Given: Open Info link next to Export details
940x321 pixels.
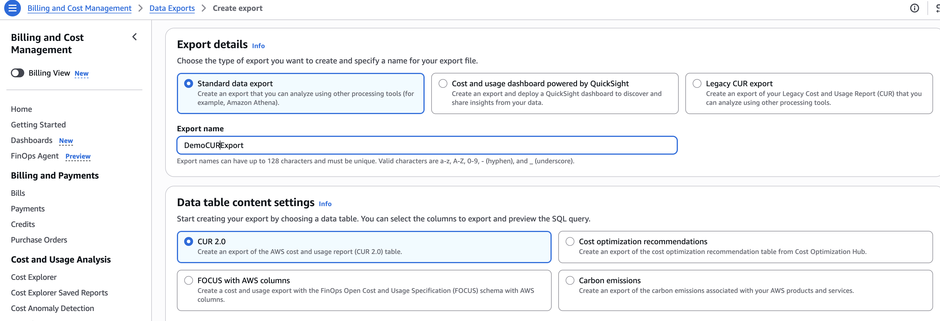Looking at the screenshot, I should click(x=258, y=46).
